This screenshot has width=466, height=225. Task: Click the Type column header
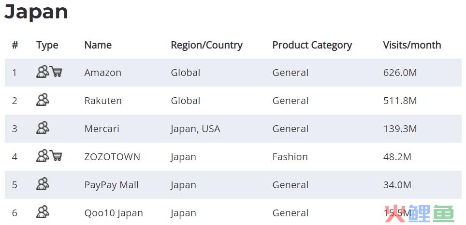point(47,45)
